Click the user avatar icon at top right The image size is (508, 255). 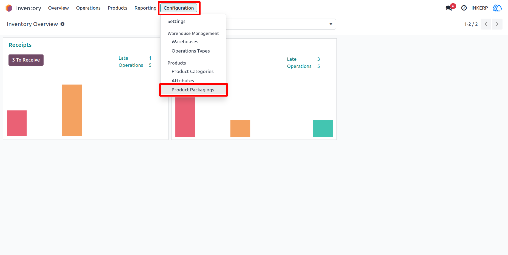[x=497, y=8]
